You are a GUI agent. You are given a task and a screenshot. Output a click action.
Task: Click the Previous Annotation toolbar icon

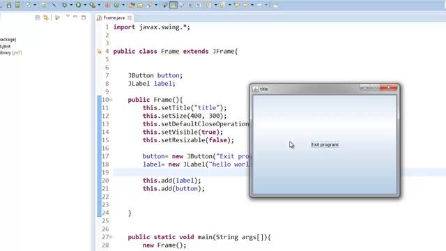pyautogui.click(x=222, y=5)
